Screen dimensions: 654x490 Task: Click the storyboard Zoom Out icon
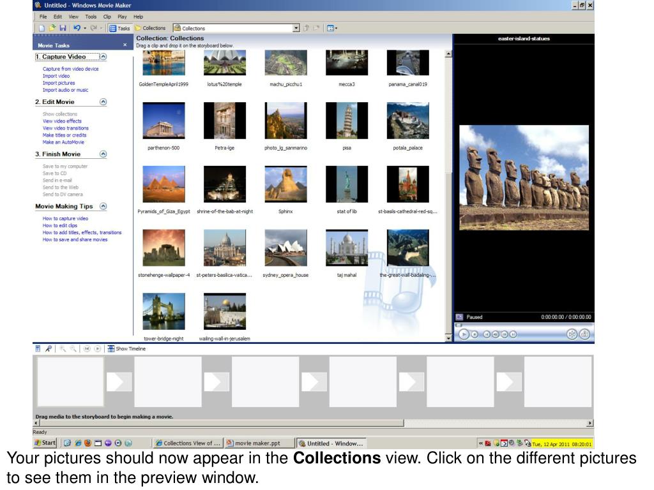point(73,349)
